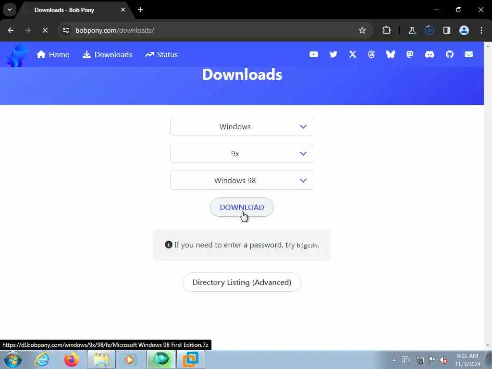492x369 pixels.
Task: Click the bigcdn password text
Action: click(307, 246)
